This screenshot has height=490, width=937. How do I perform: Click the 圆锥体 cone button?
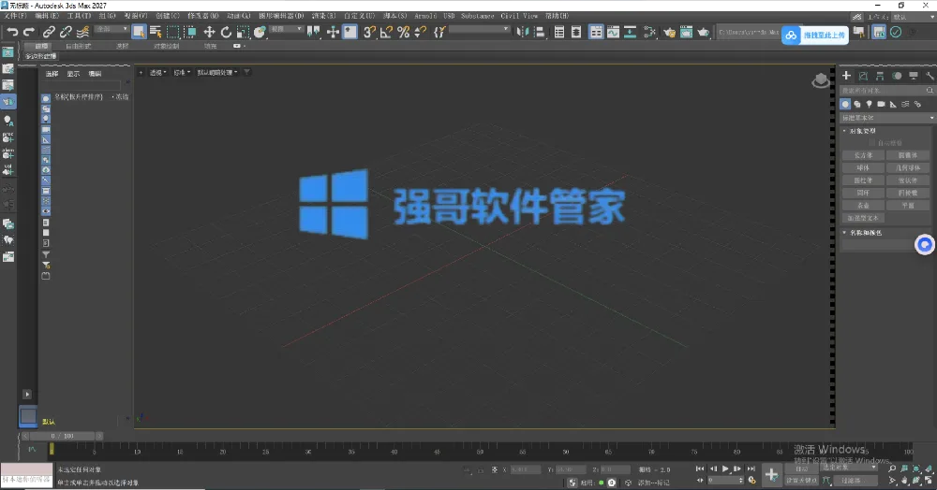pos(908,155)
